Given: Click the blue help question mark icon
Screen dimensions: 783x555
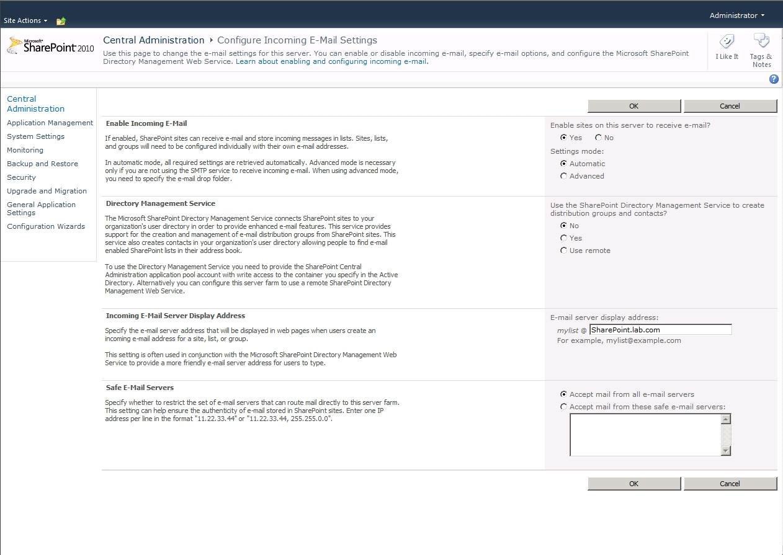Looking at the screenshot, I should click(774, 79).
